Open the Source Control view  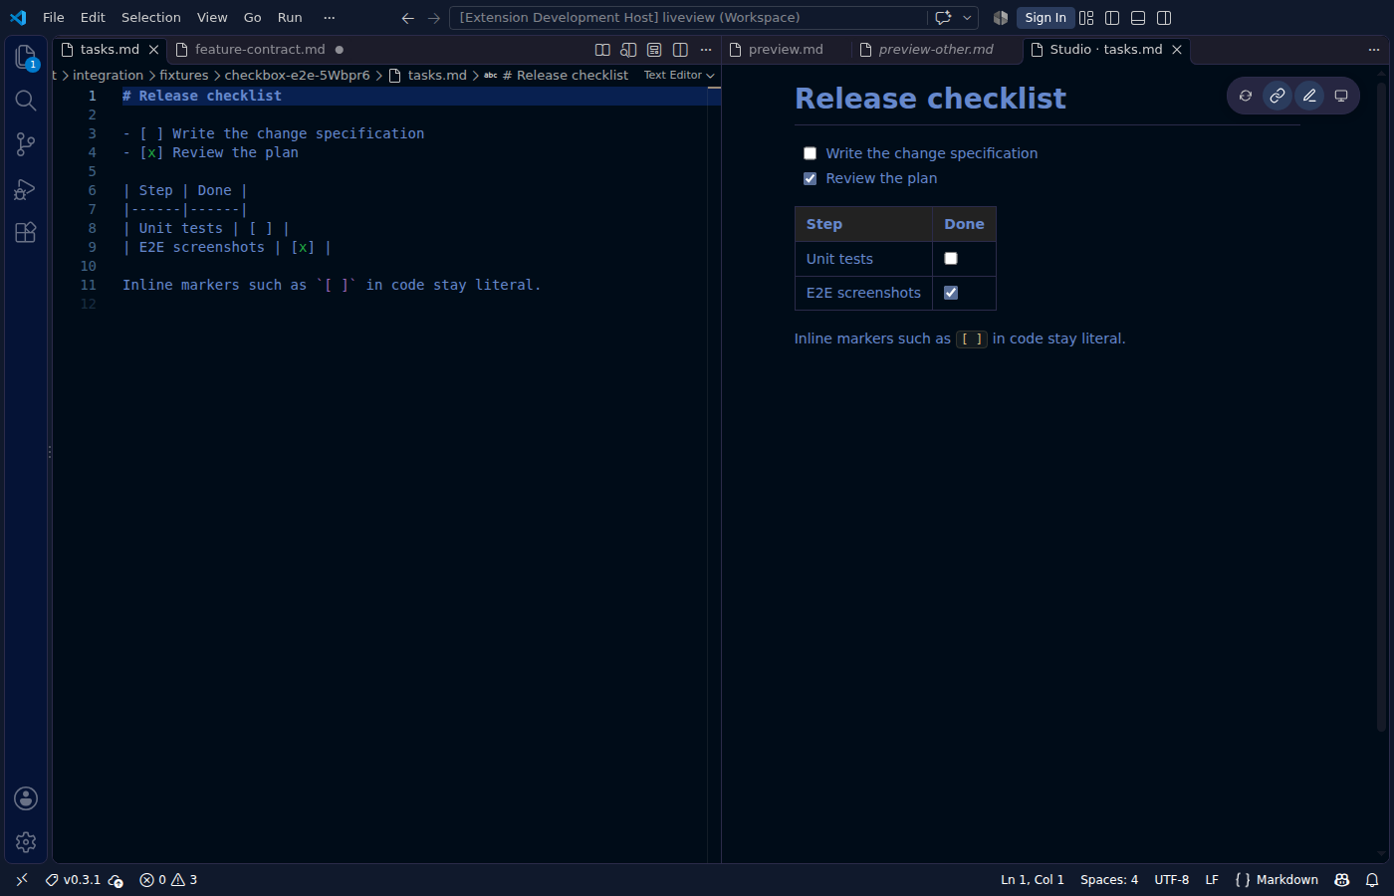(26, 144)
